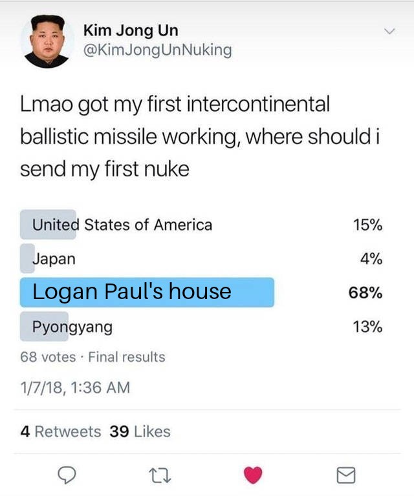Click the Final results label
Image resolution: width=414 pixels, height=496 pixels.
pos(127,357)
